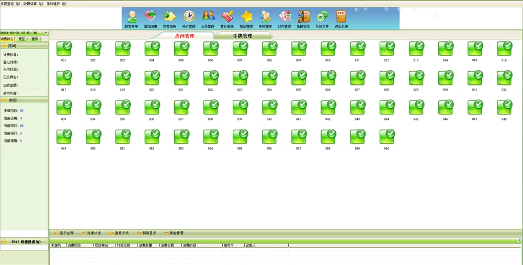Image resolution: width=523 pixels, height=265 pixels.
Task: Open the 系统维护 menu
Action: (x=56, y=4)
